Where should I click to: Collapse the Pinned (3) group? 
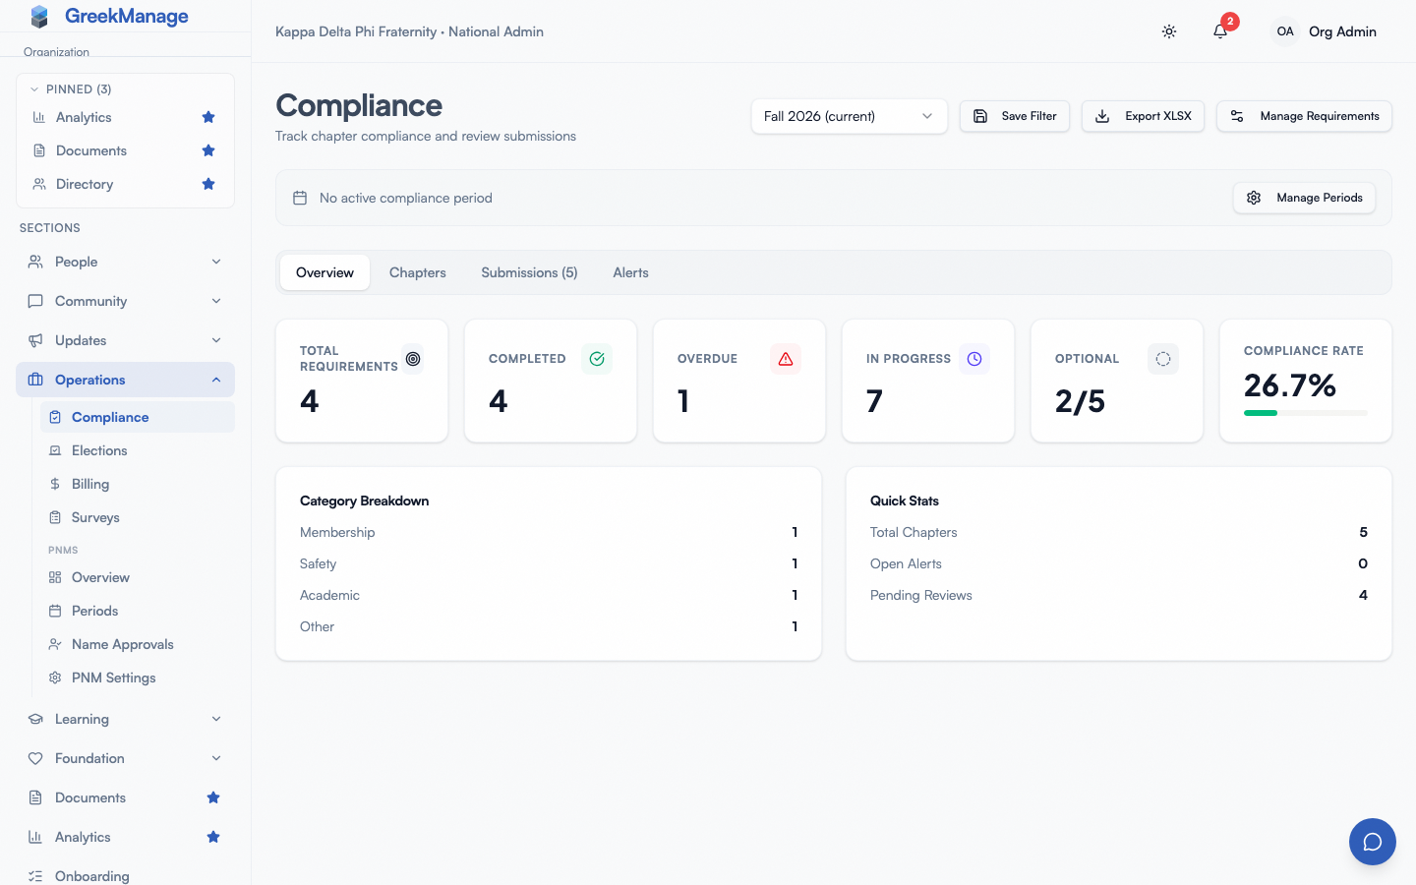tap(70, 88)
